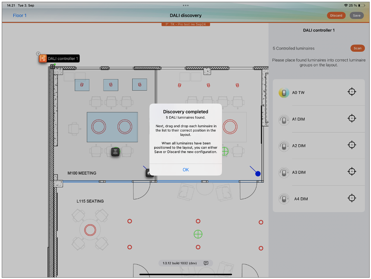
Task: Pick the A4 DIM luminaire icon
Action: tap(284, 199)
